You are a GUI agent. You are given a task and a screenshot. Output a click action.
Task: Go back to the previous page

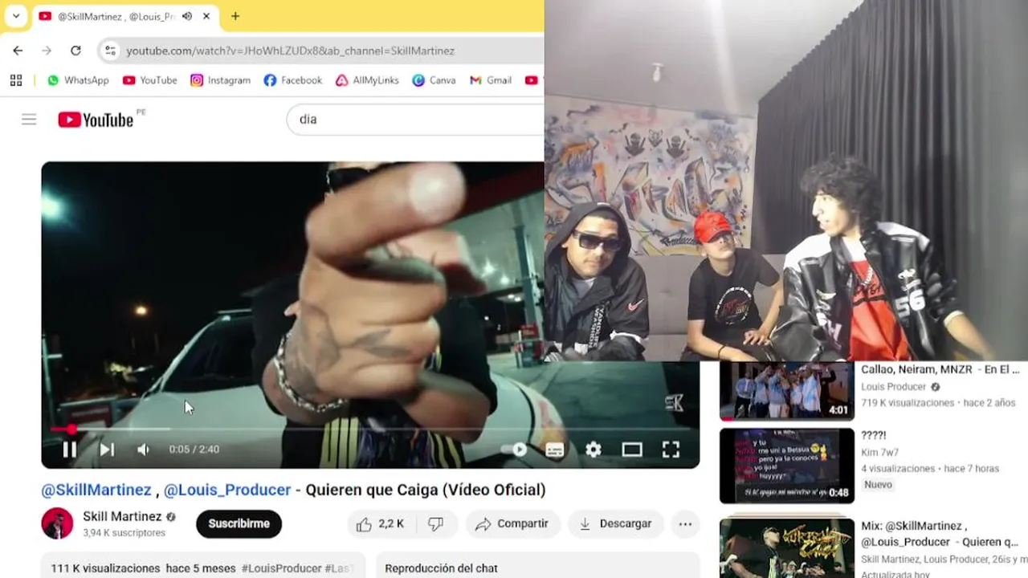pos(18,51)
